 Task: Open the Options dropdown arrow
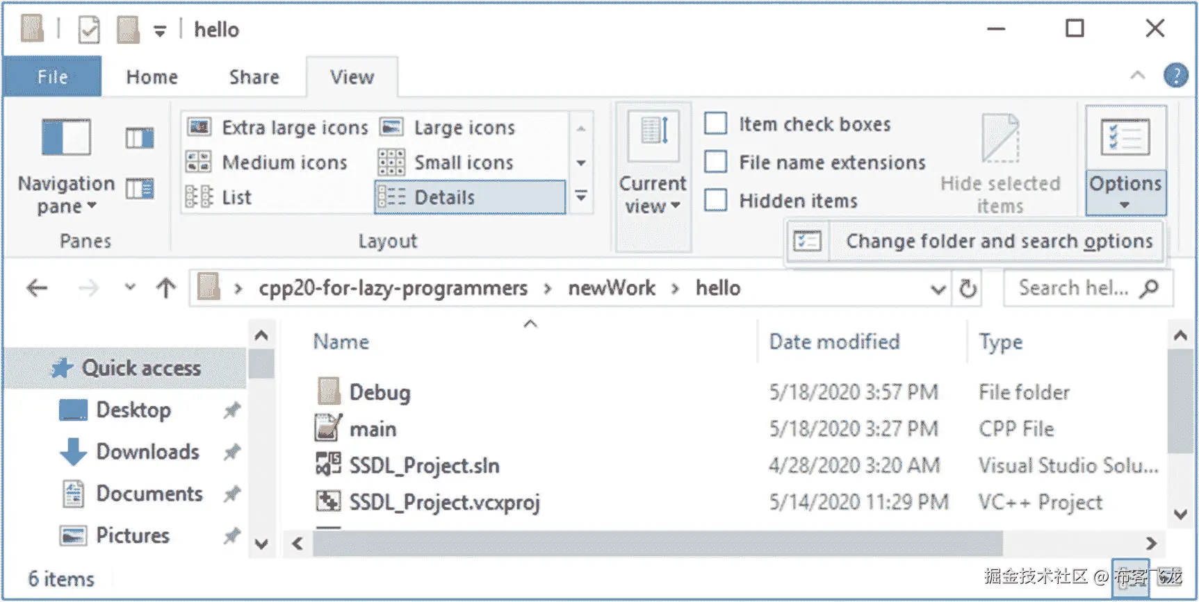[1125, 193]
